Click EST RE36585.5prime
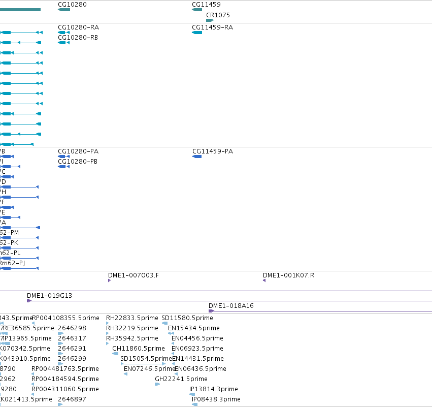The image size is (432, 407). pyautogui.click(x=28, y=328)
